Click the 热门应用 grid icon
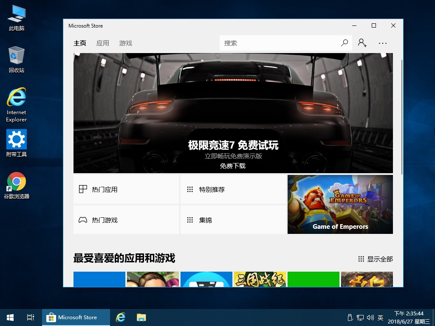The image size is (435, 326). [83, 189]
